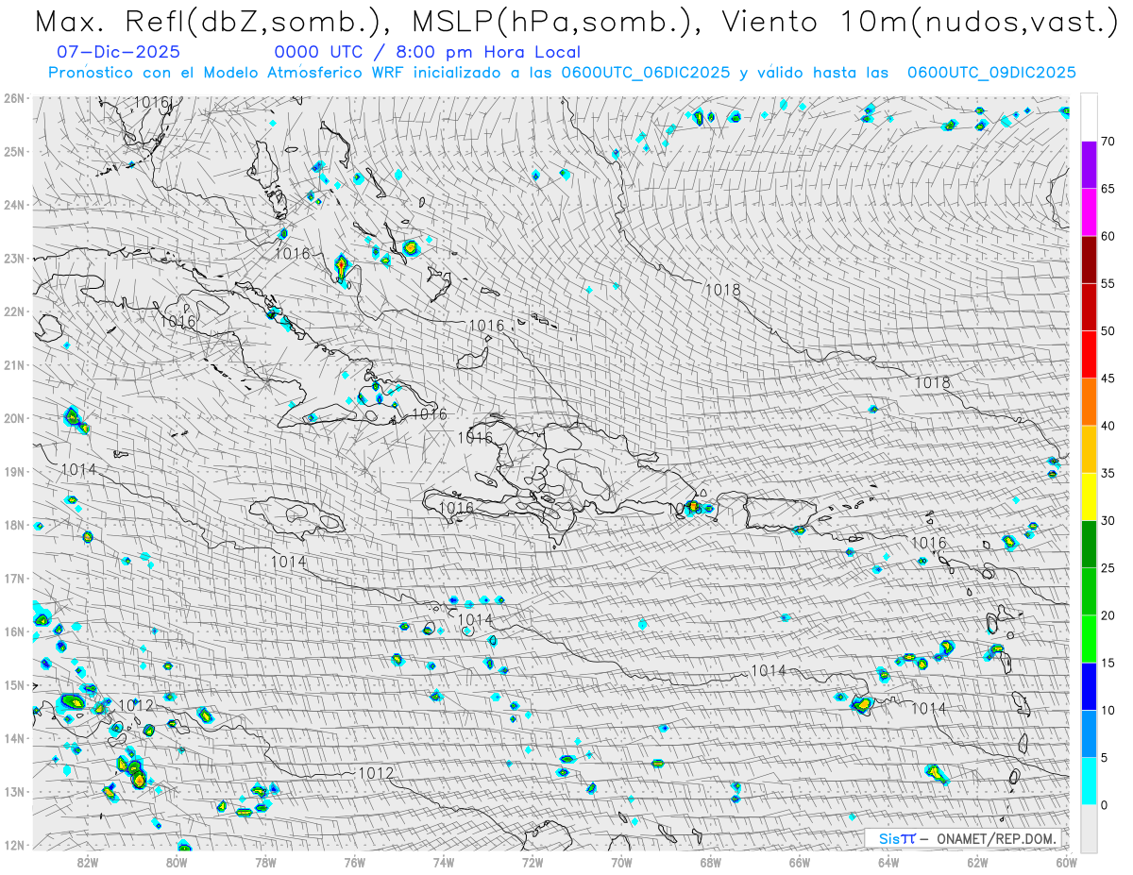Click the cyan 0-5 dBZ colorbar segment
The image size is (1133, 875).
coord(1090,782)
